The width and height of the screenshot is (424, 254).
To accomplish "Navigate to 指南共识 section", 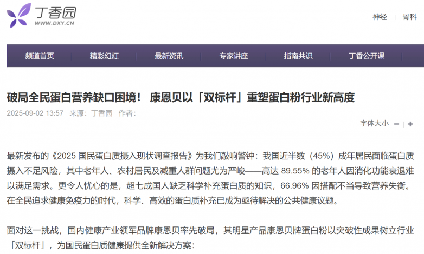I will tap(298, 56).
